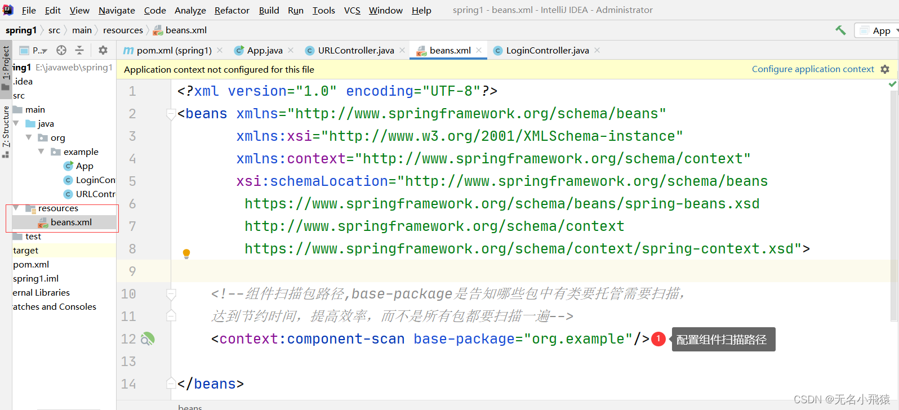Open the Tools menu
Image resolution: width=899 pixels, height=410 pixels.
pyautogui.click(x=324, y=10)
